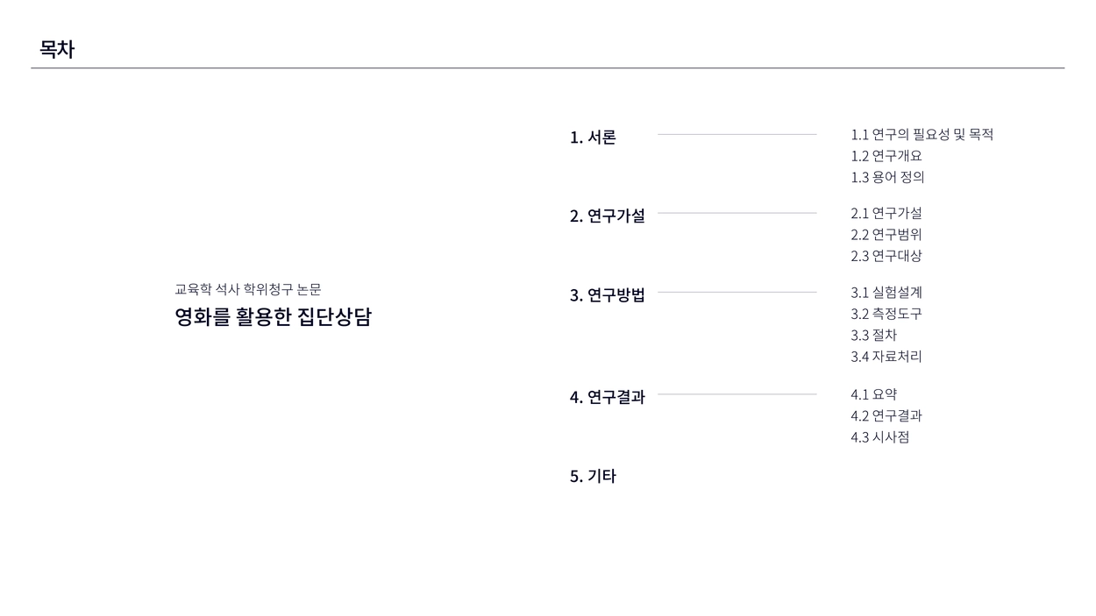Click the subtitle 교육학 석사 학위청구 논문
This screenshot has width=1096, height=616.
pos(247,290)
